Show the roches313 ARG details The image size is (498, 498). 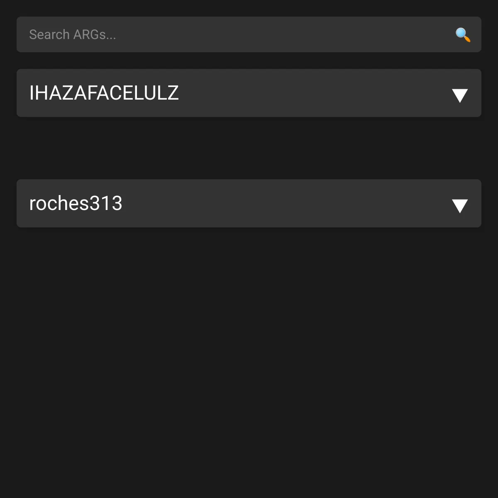point(249,203)
